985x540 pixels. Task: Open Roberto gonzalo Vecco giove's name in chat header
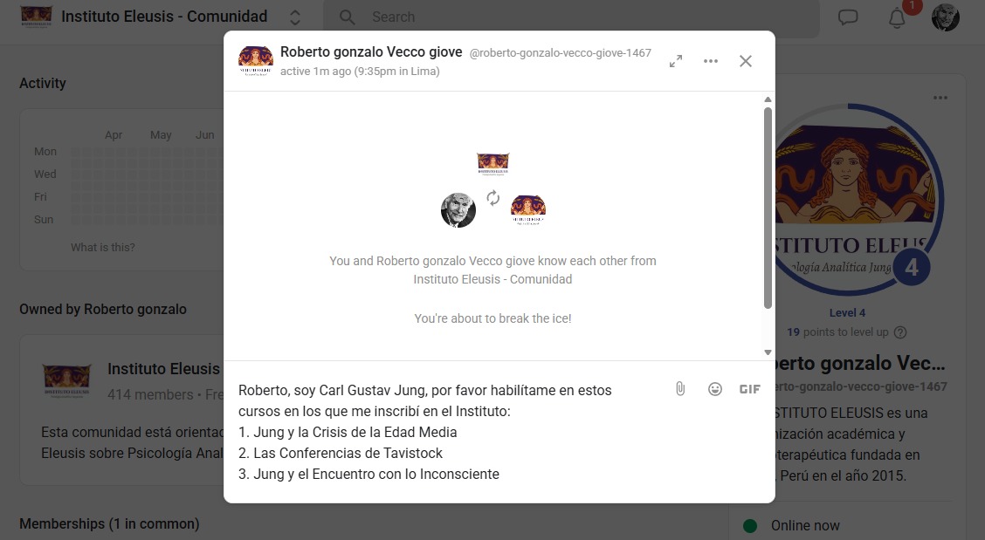coord(371,52)
